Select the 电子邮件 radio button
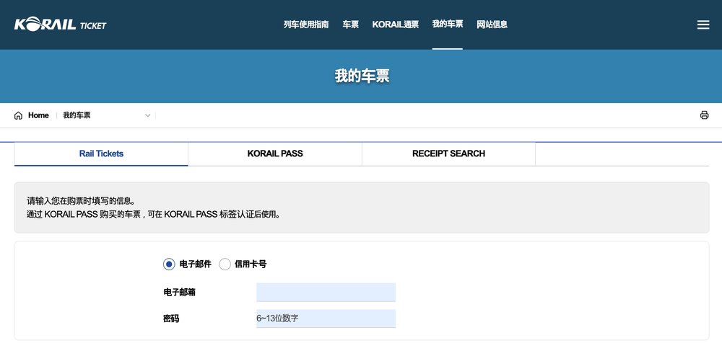 click(169, 264)
